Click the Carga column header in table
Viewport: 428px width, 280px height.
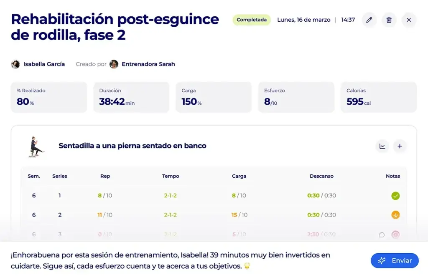pyautogui.click(x=239, y=176)
